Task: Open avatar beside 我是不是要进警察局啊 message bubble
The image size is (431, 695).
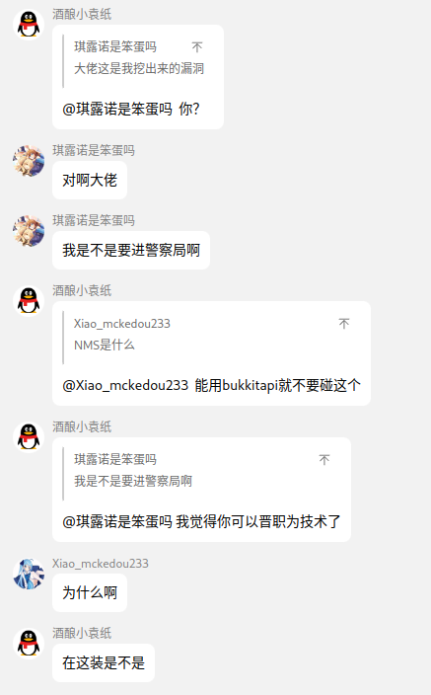Action: pyautogui.click(x=29, y=231)
